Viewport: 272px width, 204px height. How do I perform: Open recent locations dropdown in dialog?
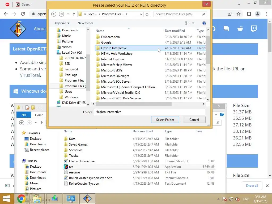pyautogui.click(x=68, y=14)
